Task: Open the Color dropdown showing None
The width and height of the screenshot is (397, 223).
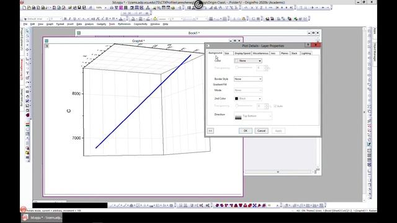Action: [248, 61]
